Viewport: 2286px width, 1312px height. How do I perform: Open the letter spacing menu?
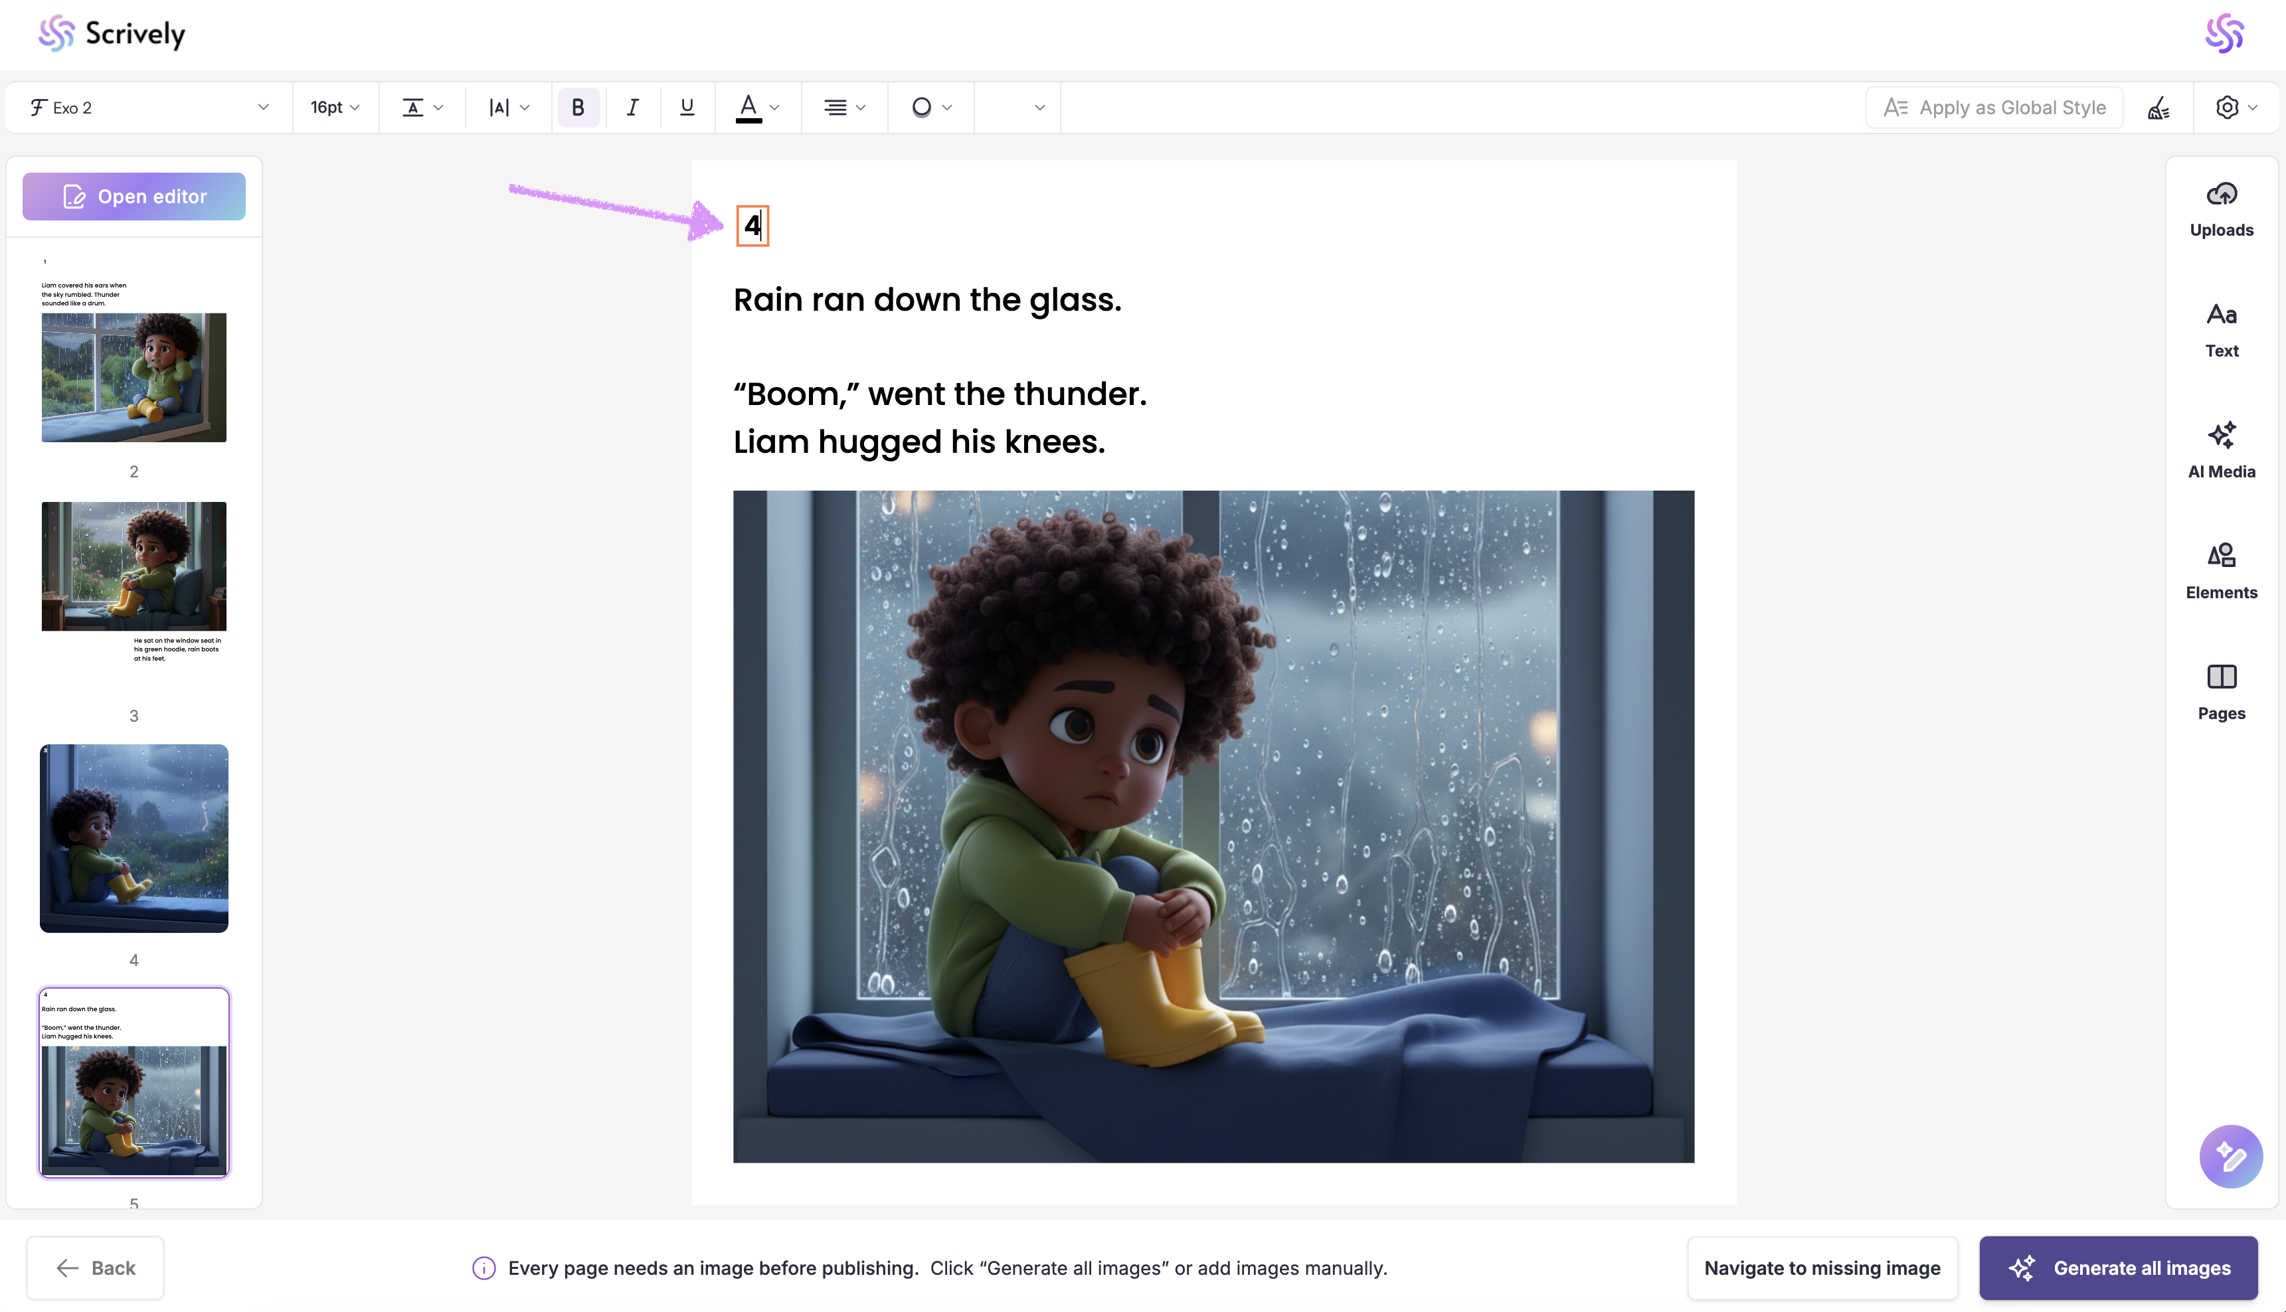tap(508, 108)
